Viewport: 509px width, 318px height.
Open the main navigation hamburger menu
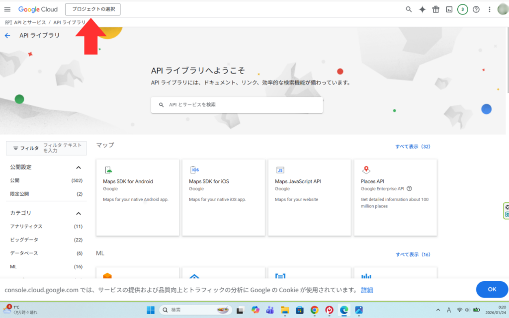coord(7,9)
